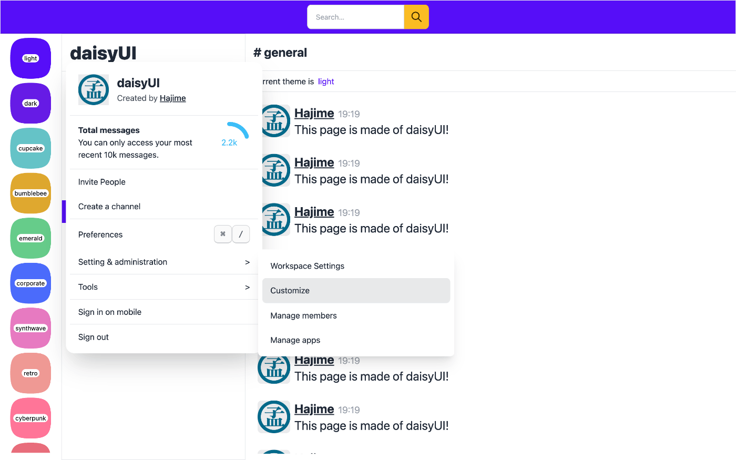The height and width of the screenshot is (460, 736).
Task: Click the avatar beside the last full message
Action: coord(274,417)
